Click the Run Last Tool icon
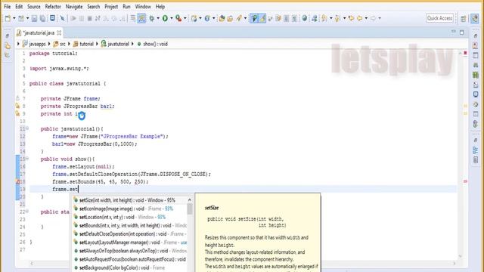 [178, 18]
